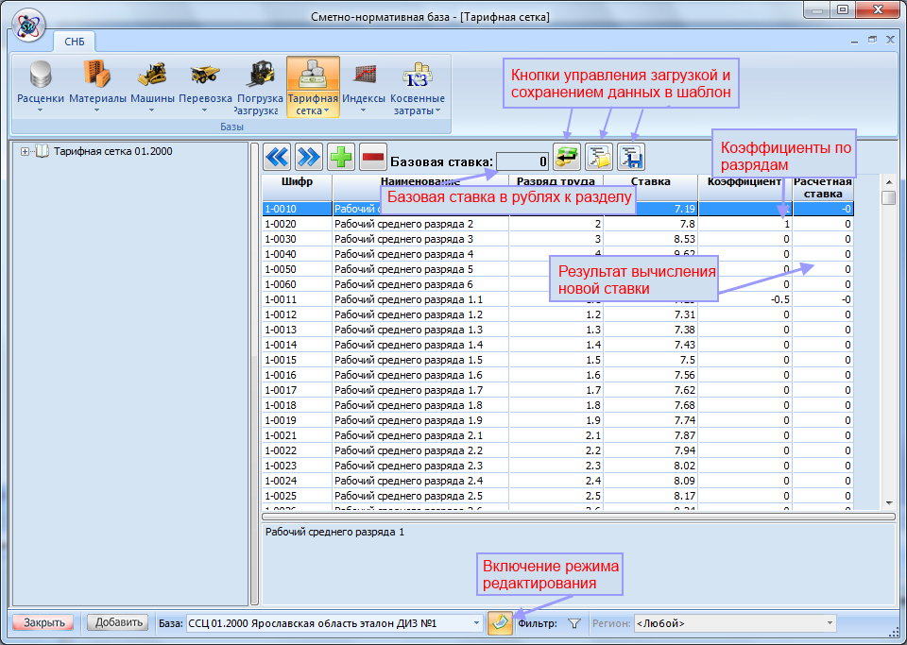The width and height of the screenshot is (907, 645).
Task: Select cell Рабочий среднего разряда 2
Action: pyautogui.click(x=420, y=224)
